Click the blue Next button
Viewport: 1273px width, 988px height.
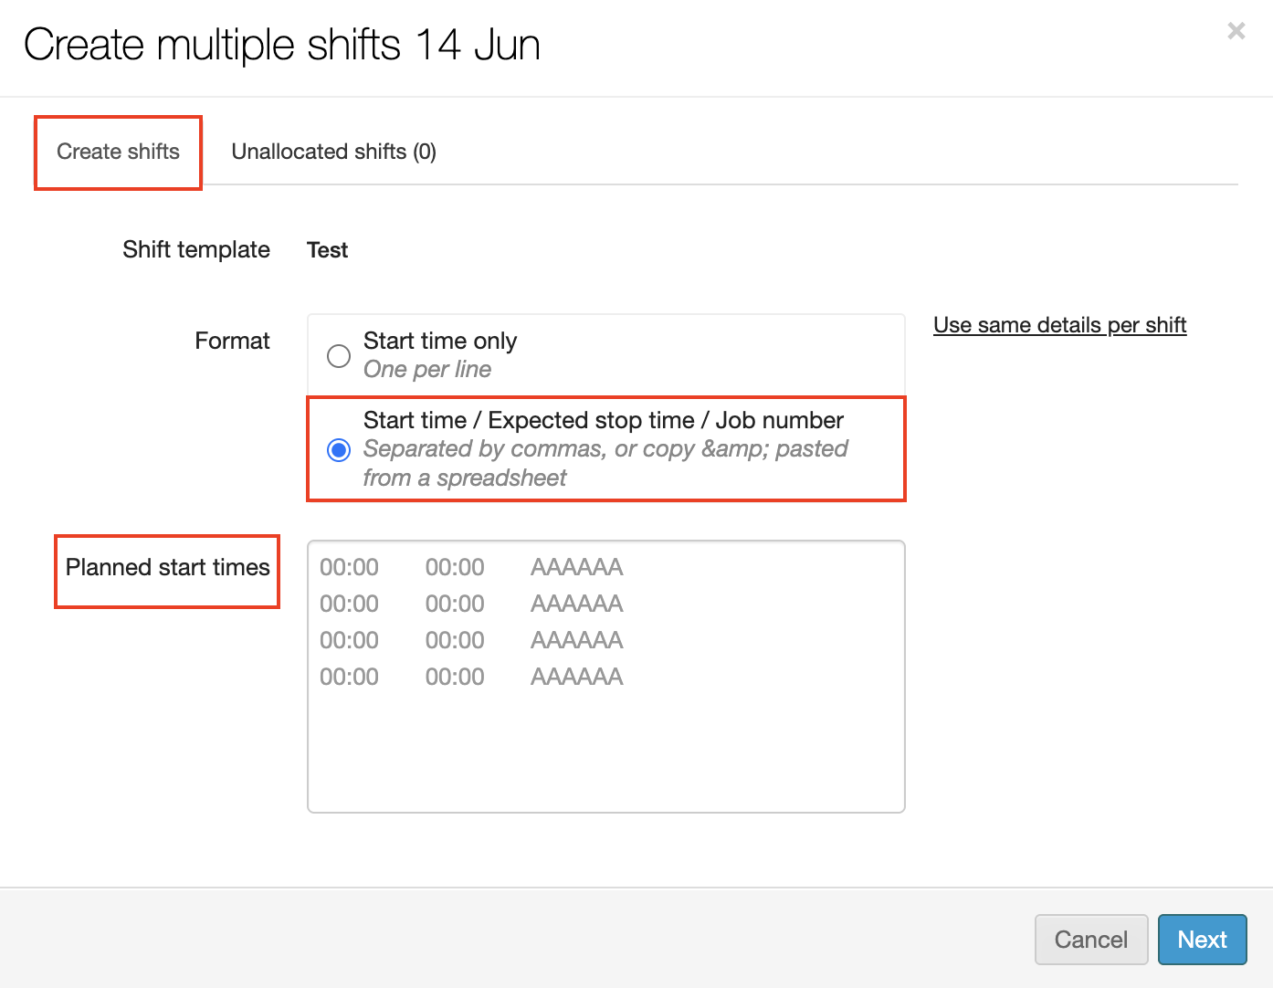pos(1202,940)
